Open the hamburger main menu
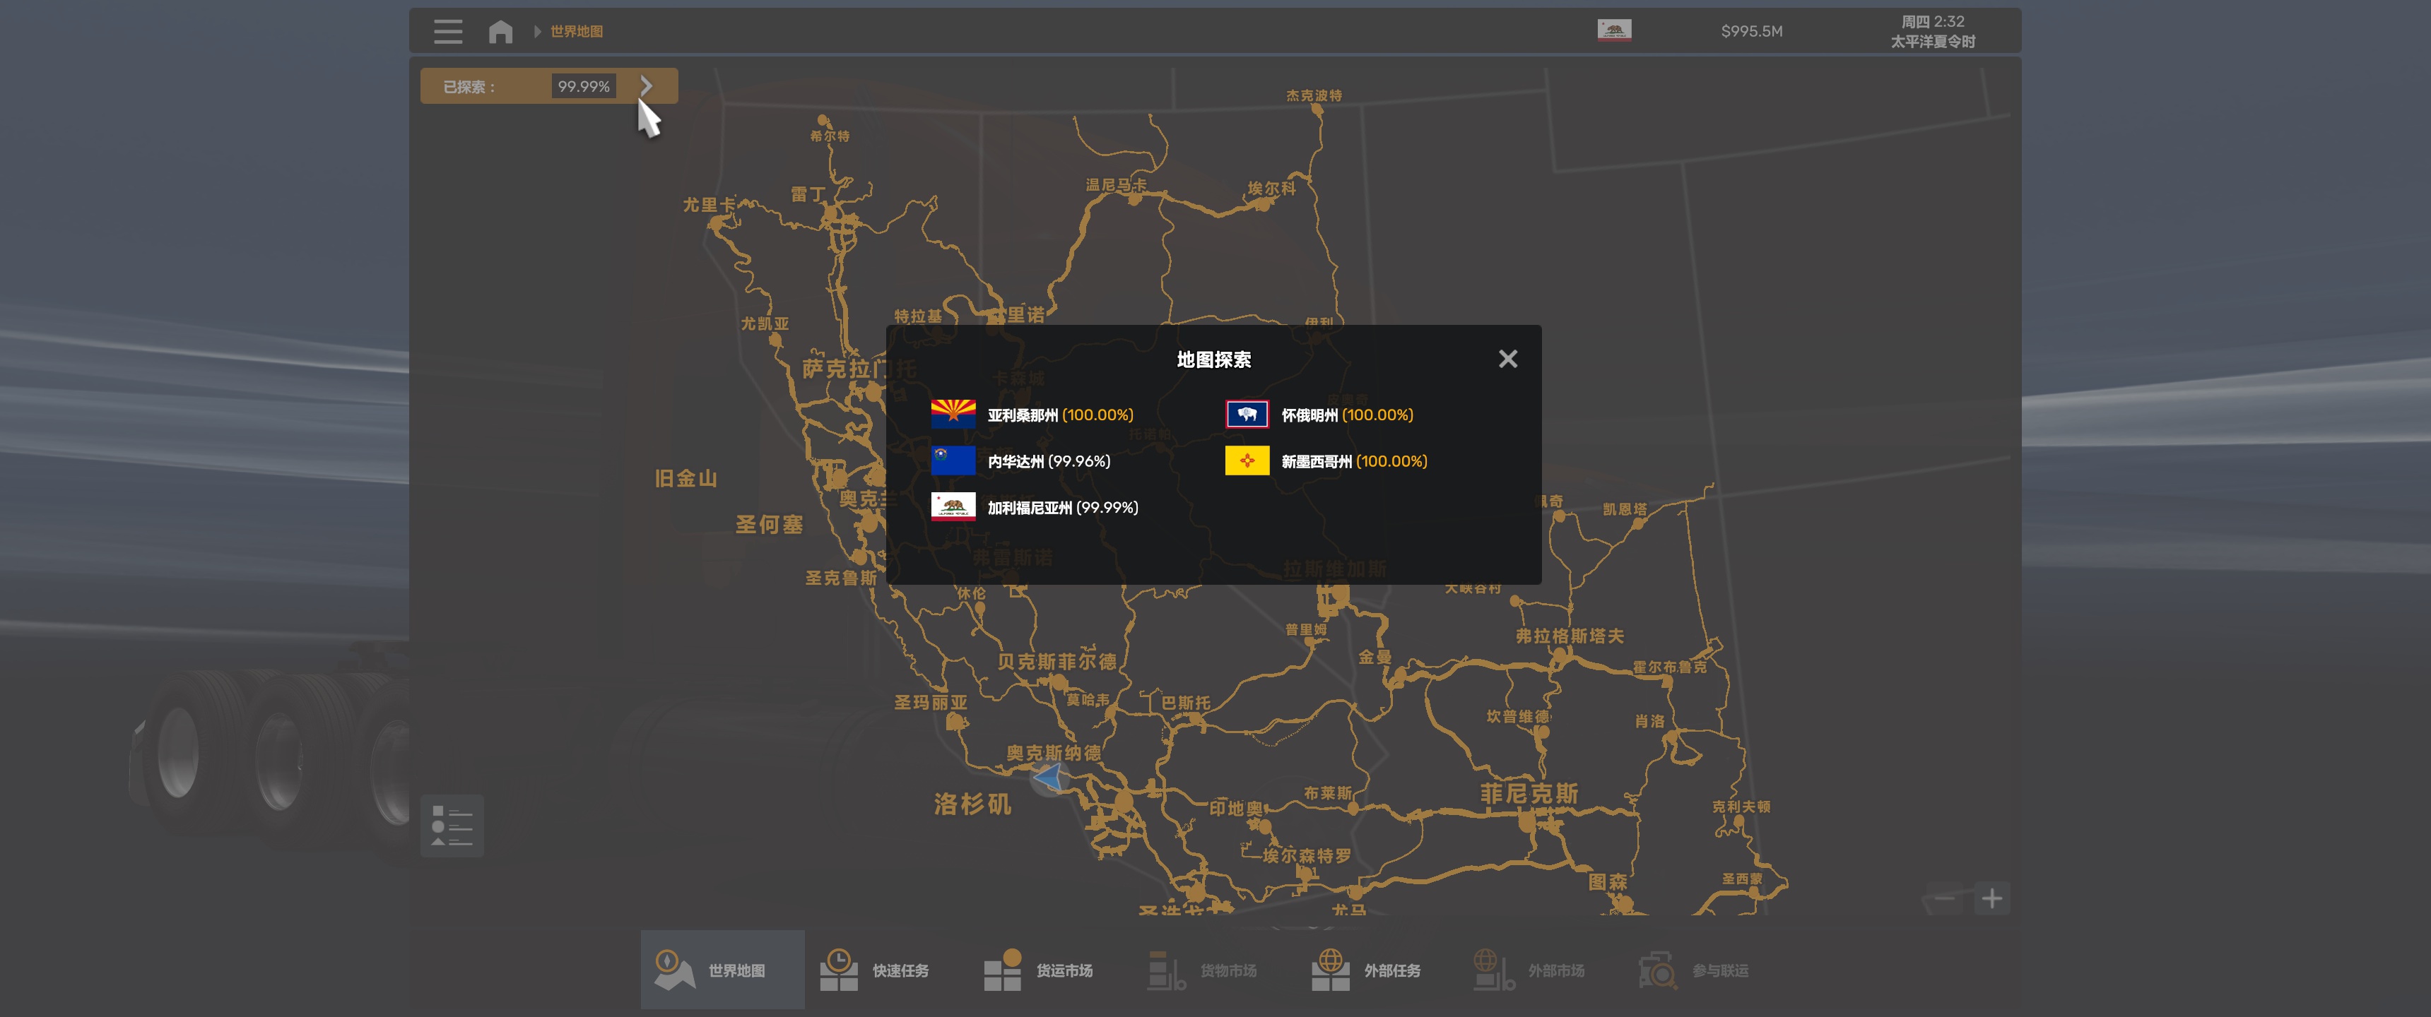2431x1017 pixels. (x=448, y=31)
